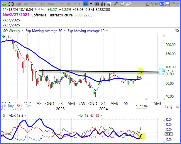Select the pencil drawing tools icon
181x144 pixels.
pyautogui.click(x=116, y=4)
